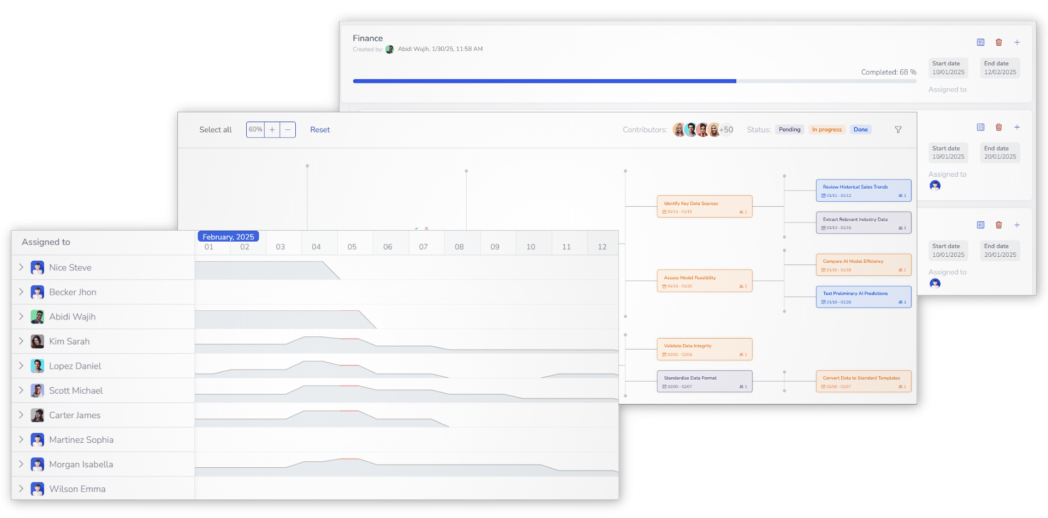
Task: Expand the Kim Sarah row
Action: [x=21, y=341]
